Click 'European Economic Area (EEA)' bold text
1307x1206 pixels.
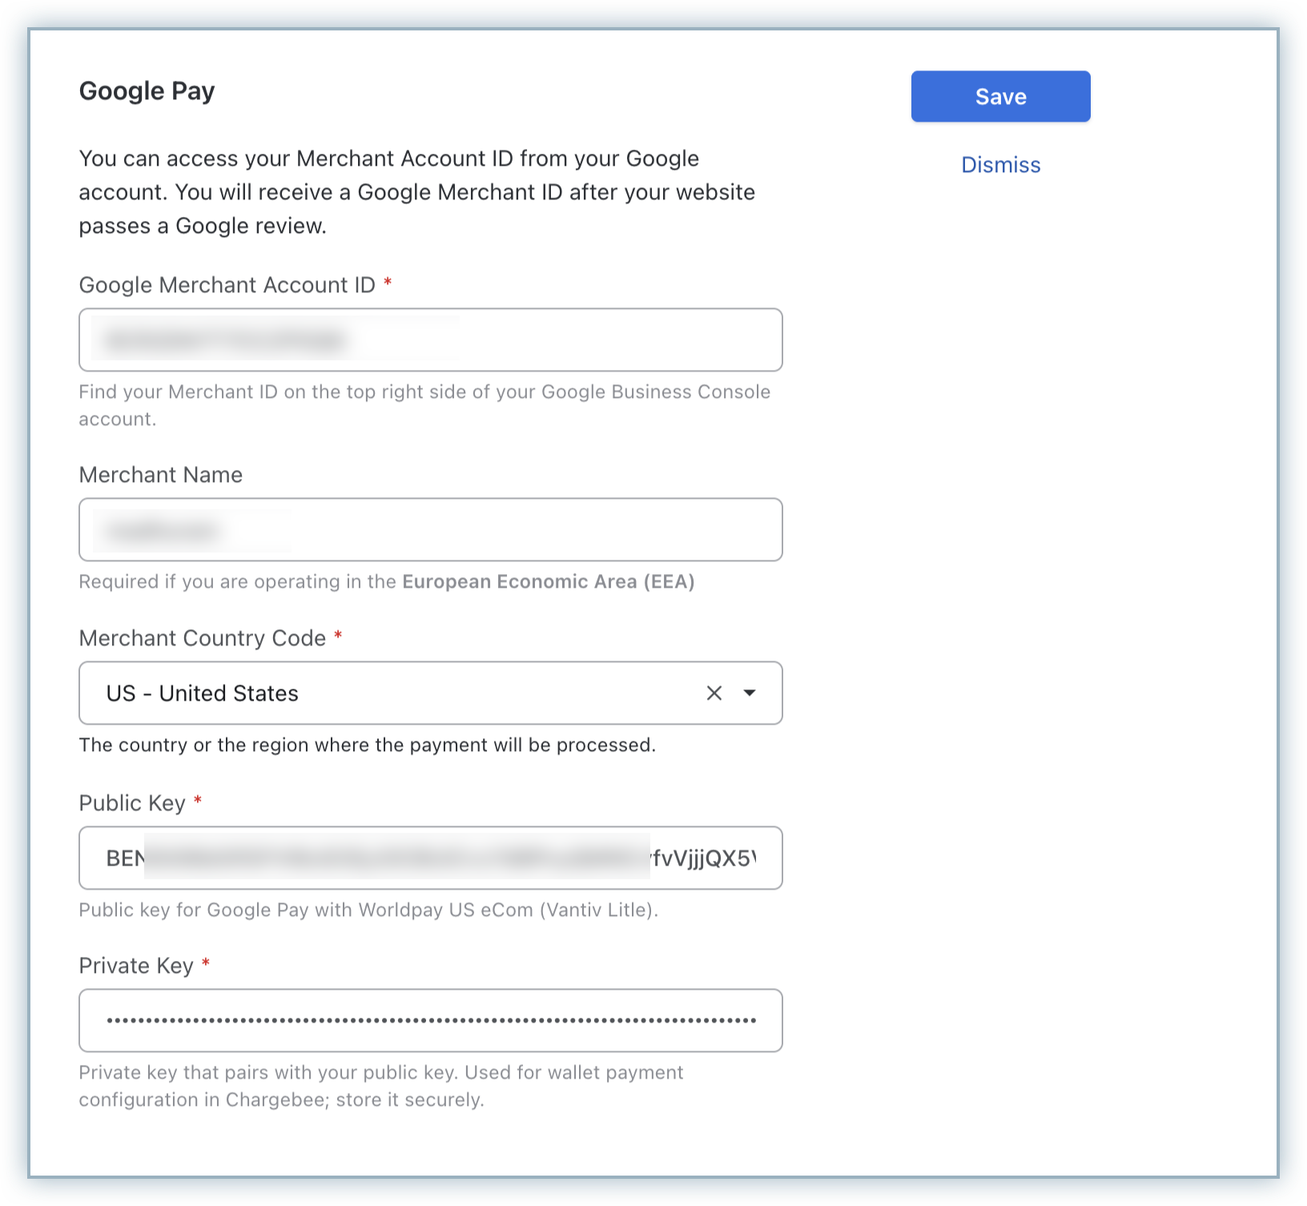point(549,581)
